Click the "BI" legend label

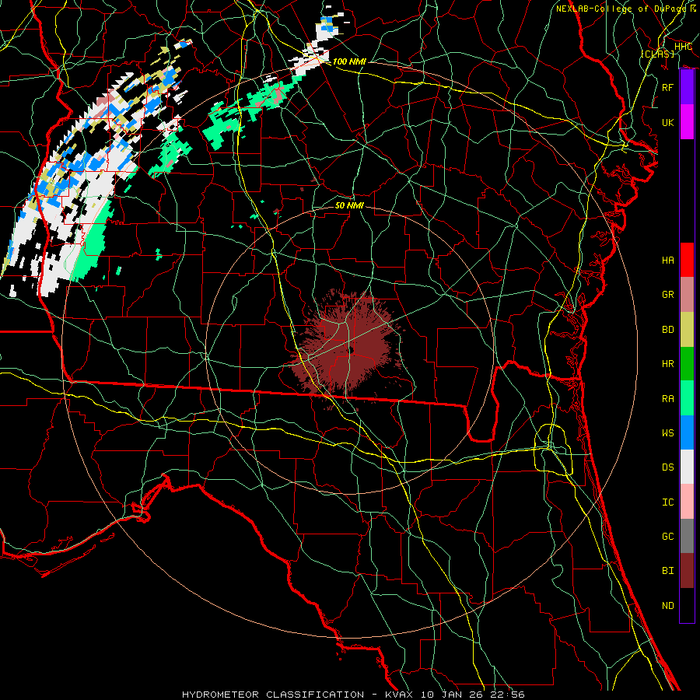pyautogui.click(x=668, y=571)
